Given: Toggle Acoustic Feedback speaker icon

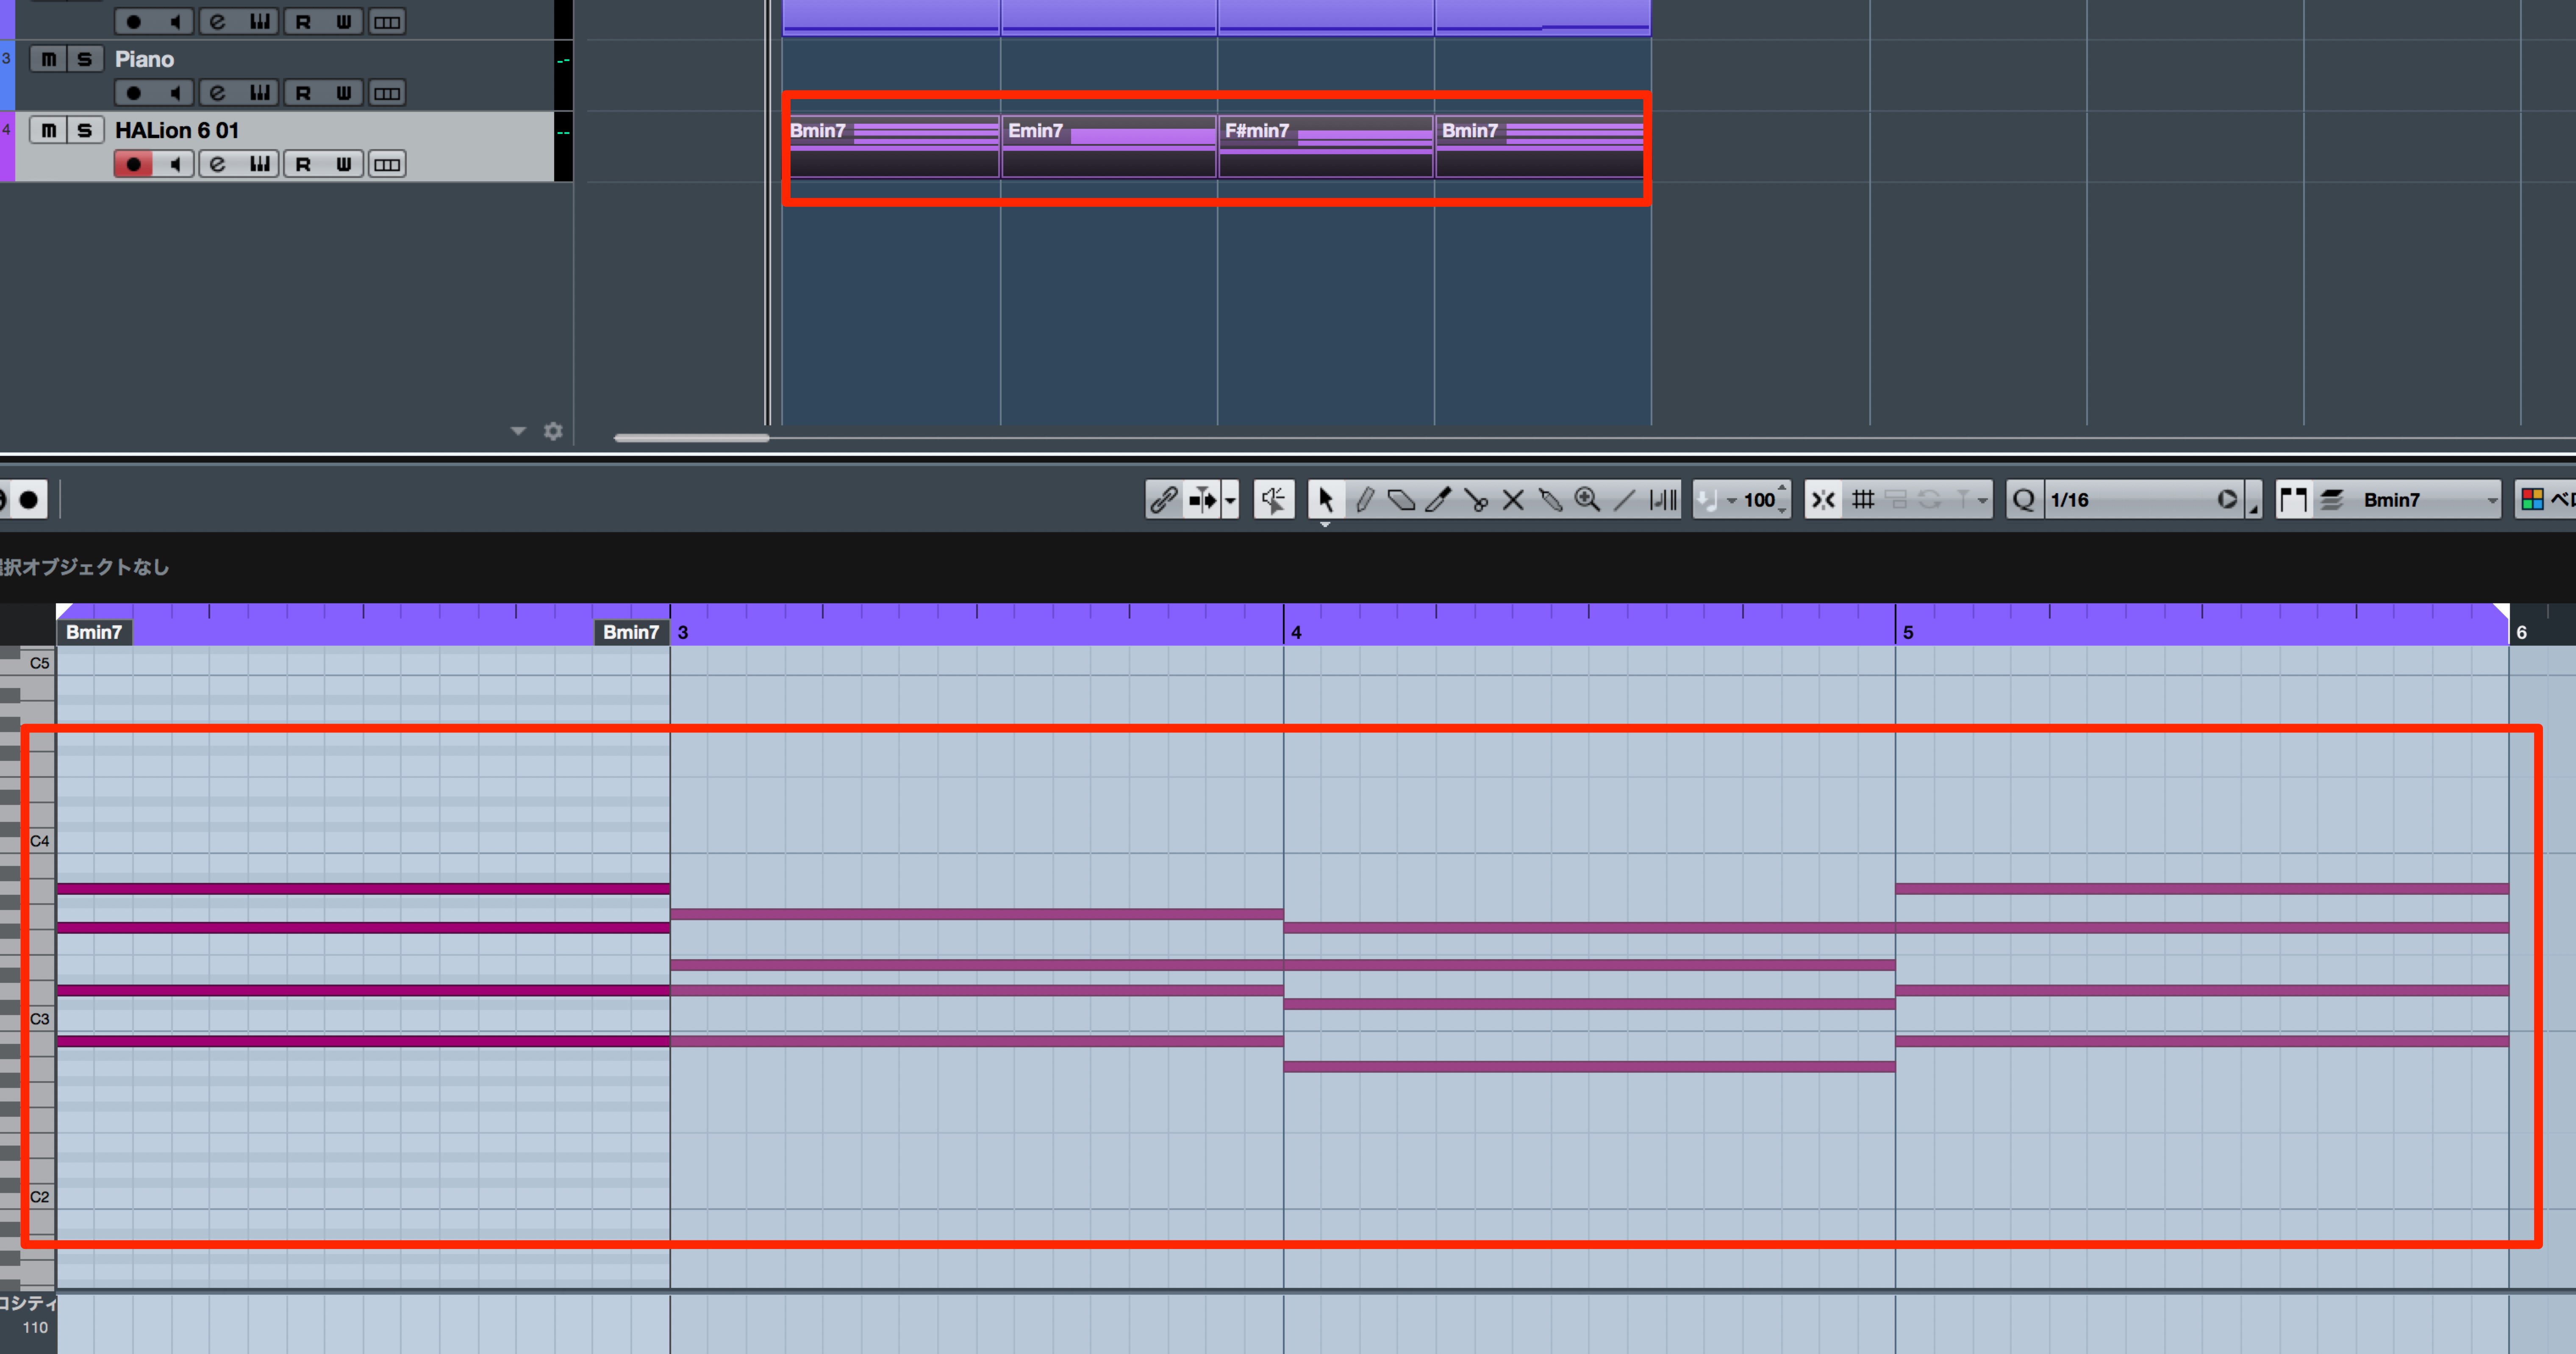Looking at the screenshot, I should [x=1273, y=499].
